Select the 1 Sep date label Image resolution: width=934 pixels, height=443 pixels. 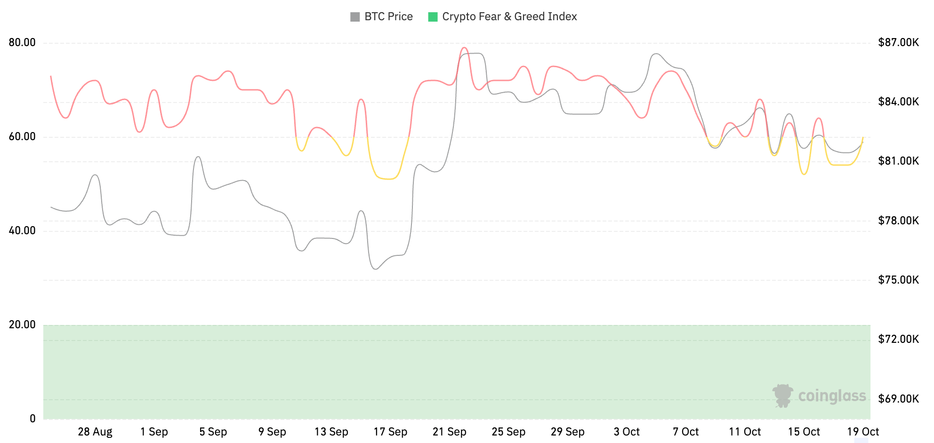pyautogui.click(x=154, y=432)
